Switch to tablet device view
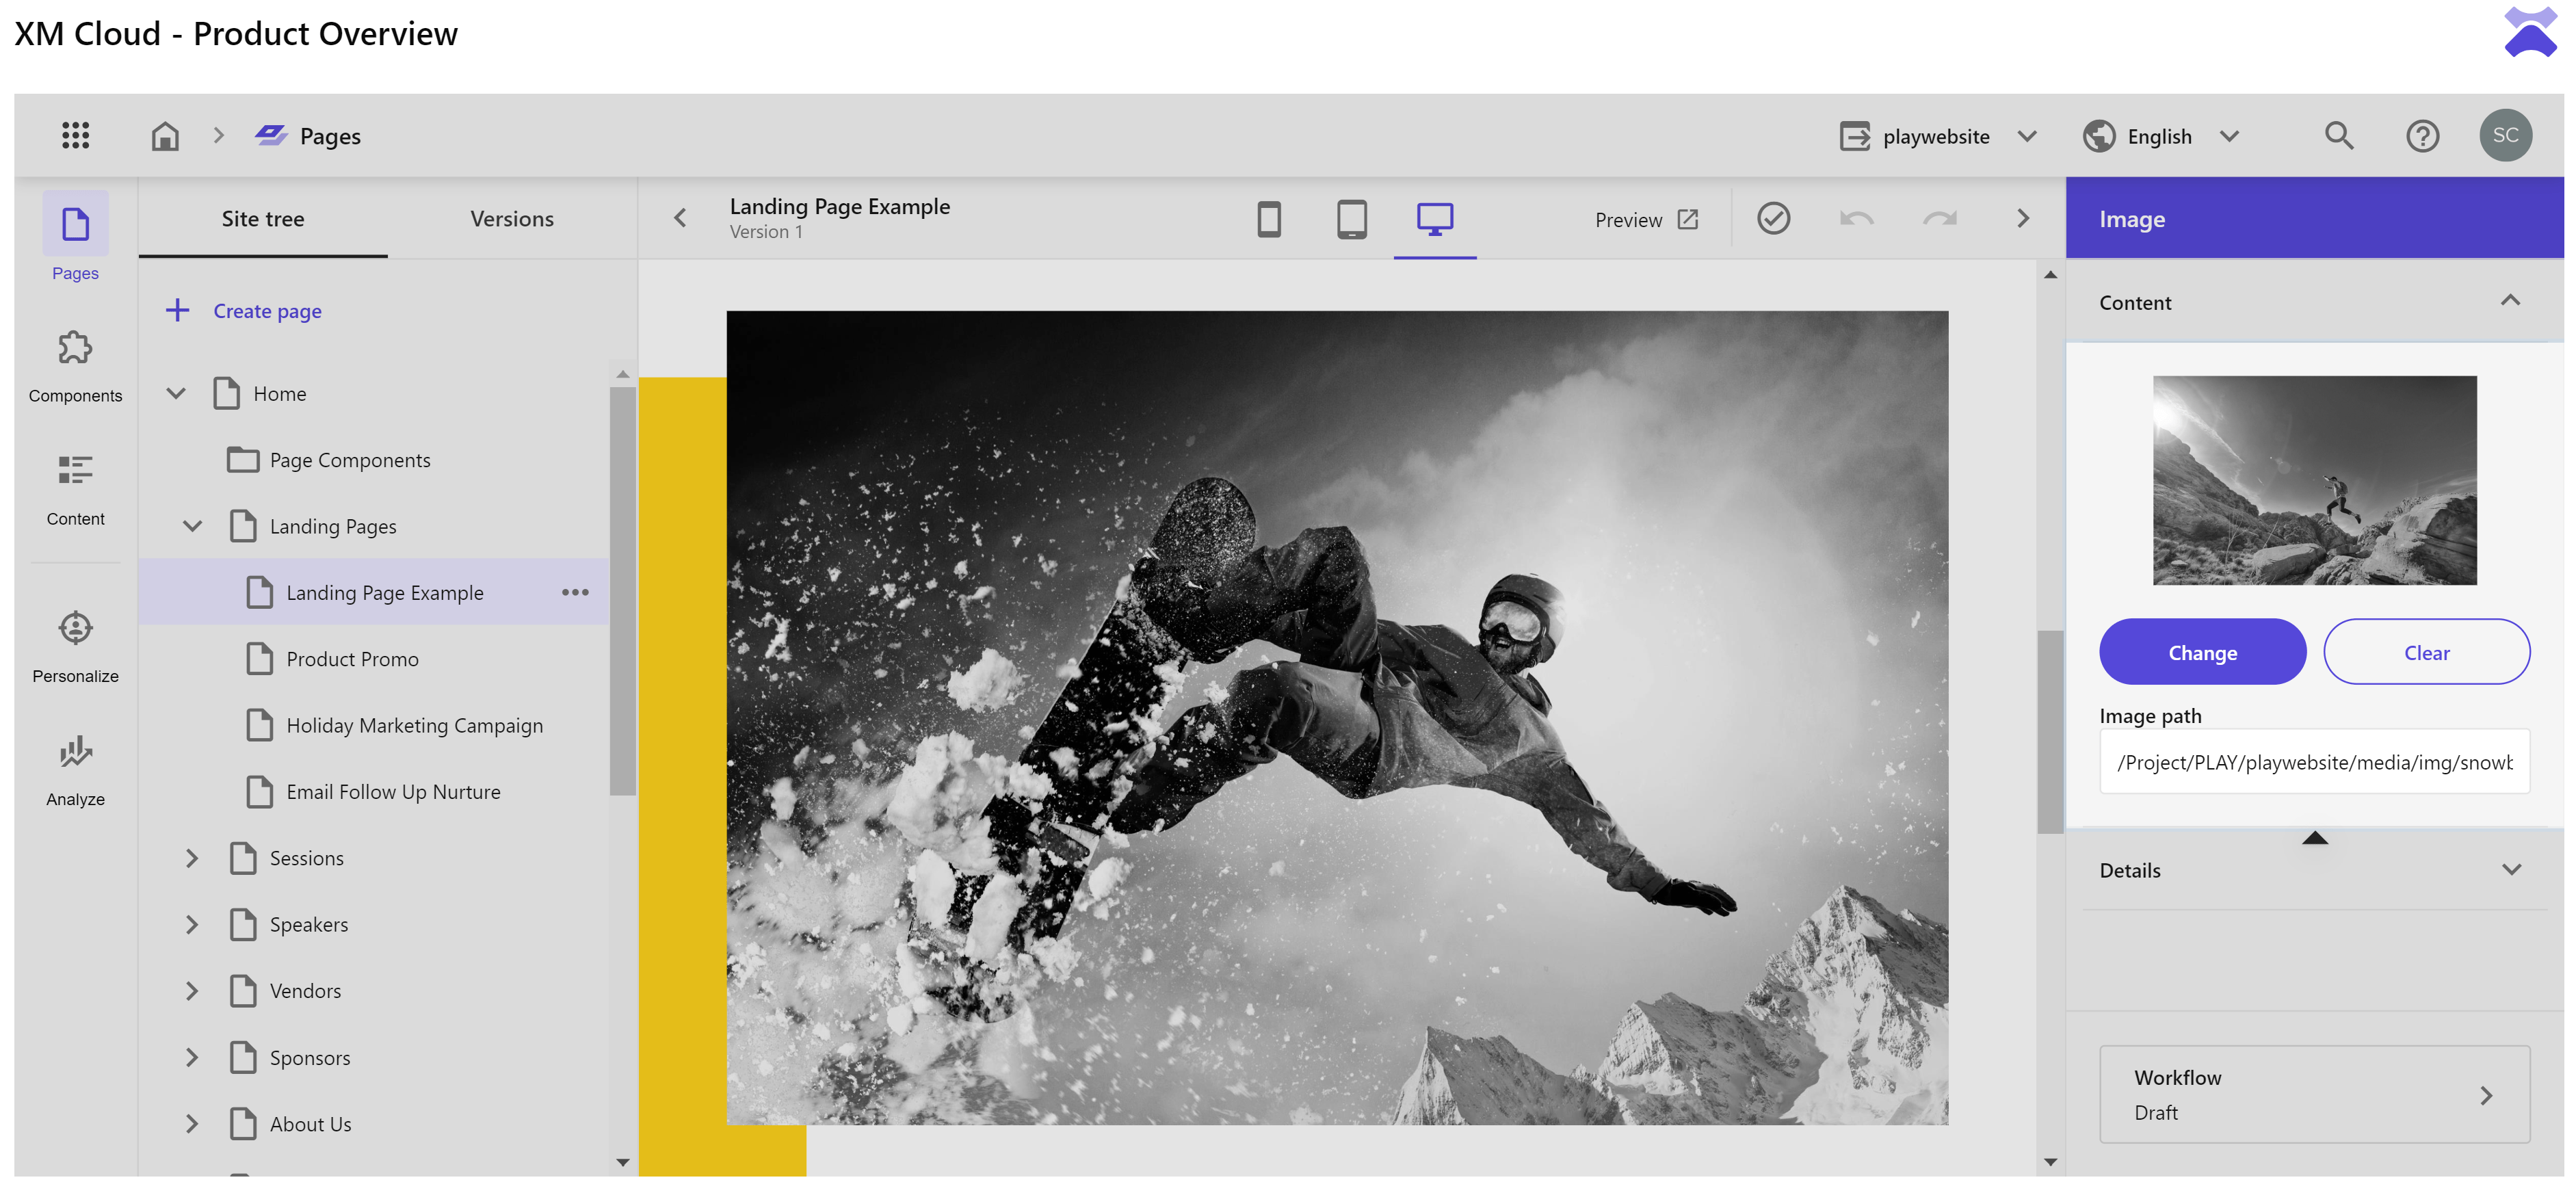Viewport: 2576px width, 1195px height. point(1351,218)
